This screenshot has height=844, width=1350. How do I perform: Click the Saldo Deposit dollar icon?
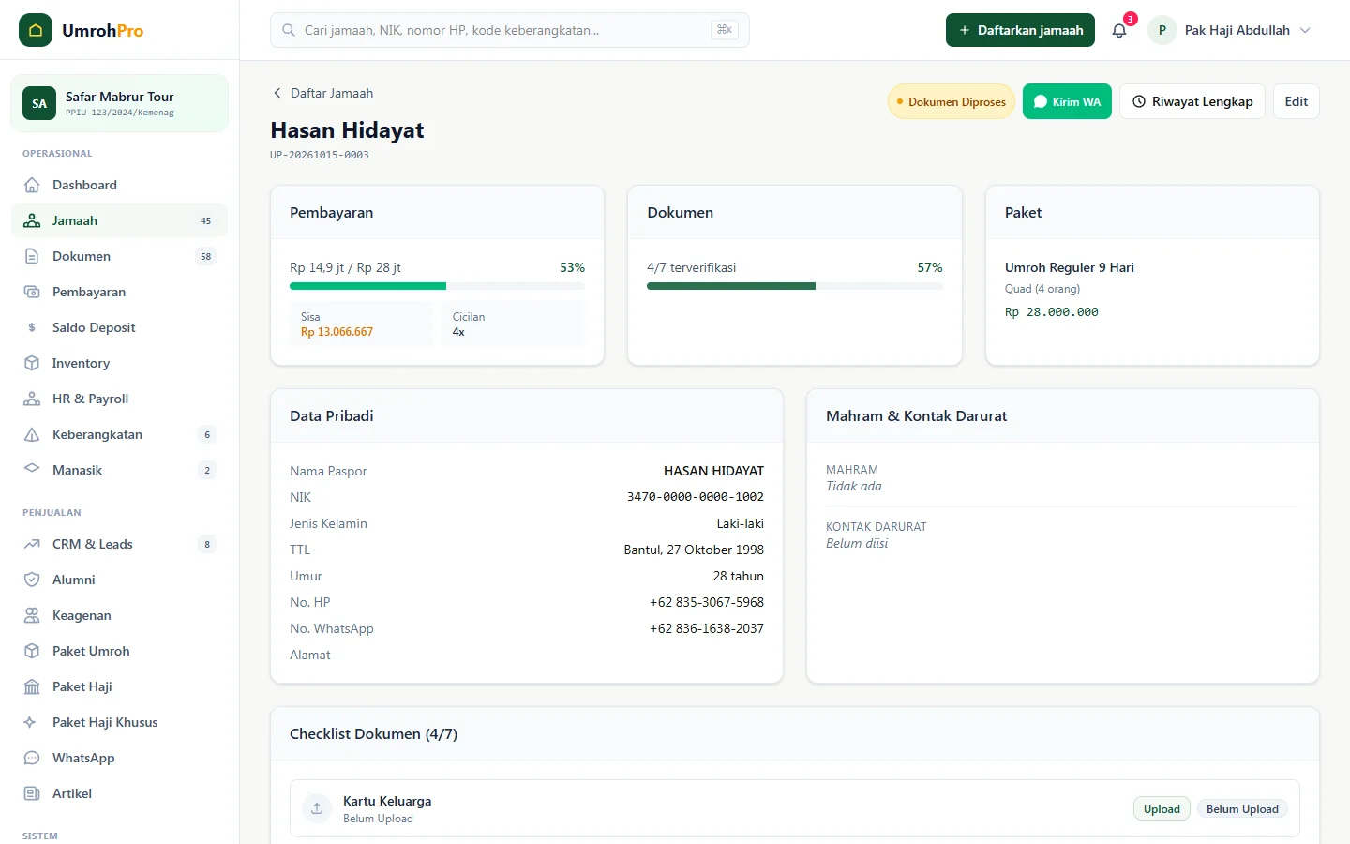(x=32, y=327)
